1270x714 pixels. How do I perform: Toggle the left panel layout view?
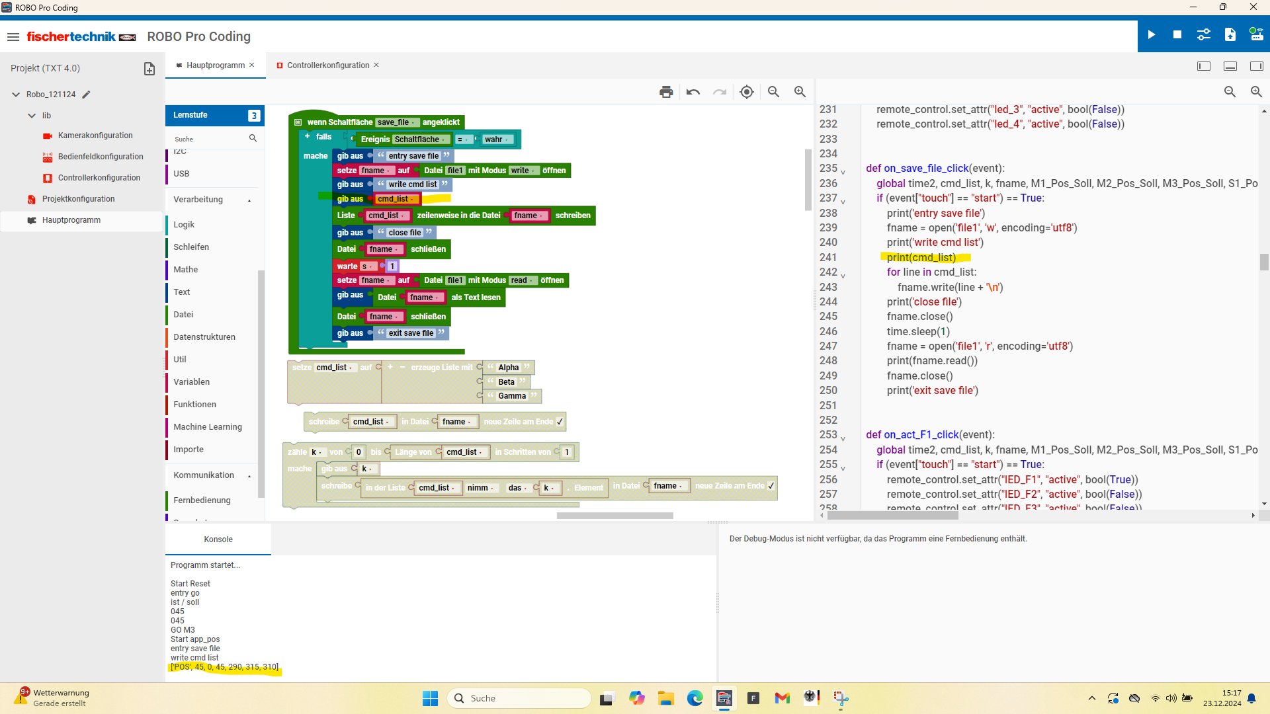(1204, 66)
